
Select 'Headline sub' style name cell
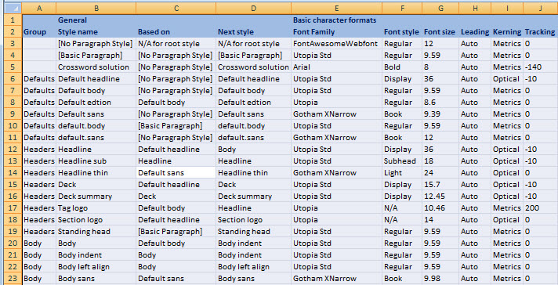[x=96, y=161]
